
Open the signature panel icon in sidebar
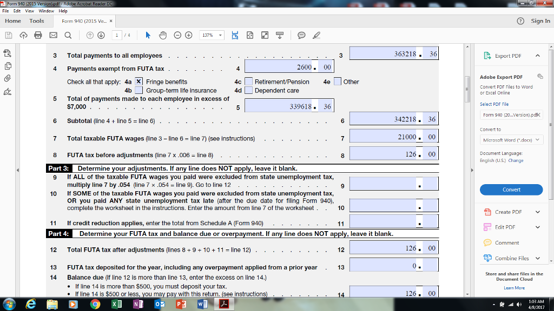pyautogui.click(x=8, y=92)
